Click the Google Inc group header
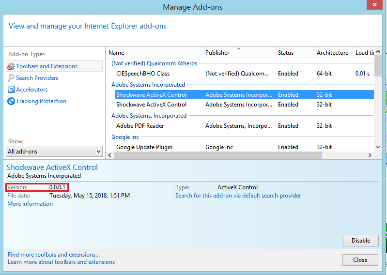Screen dimensions: 387x275 (125, 137)
